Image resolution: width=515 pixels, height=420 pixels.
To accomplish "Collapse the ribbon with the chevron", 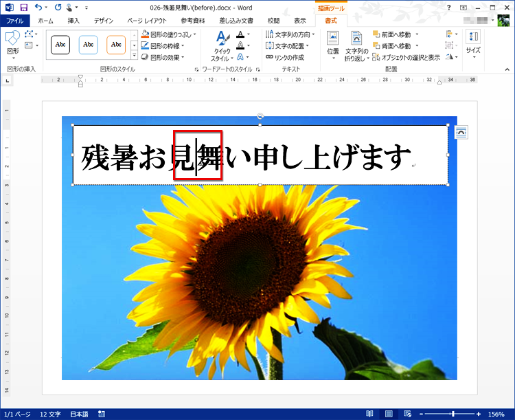I will click(507, 69).
